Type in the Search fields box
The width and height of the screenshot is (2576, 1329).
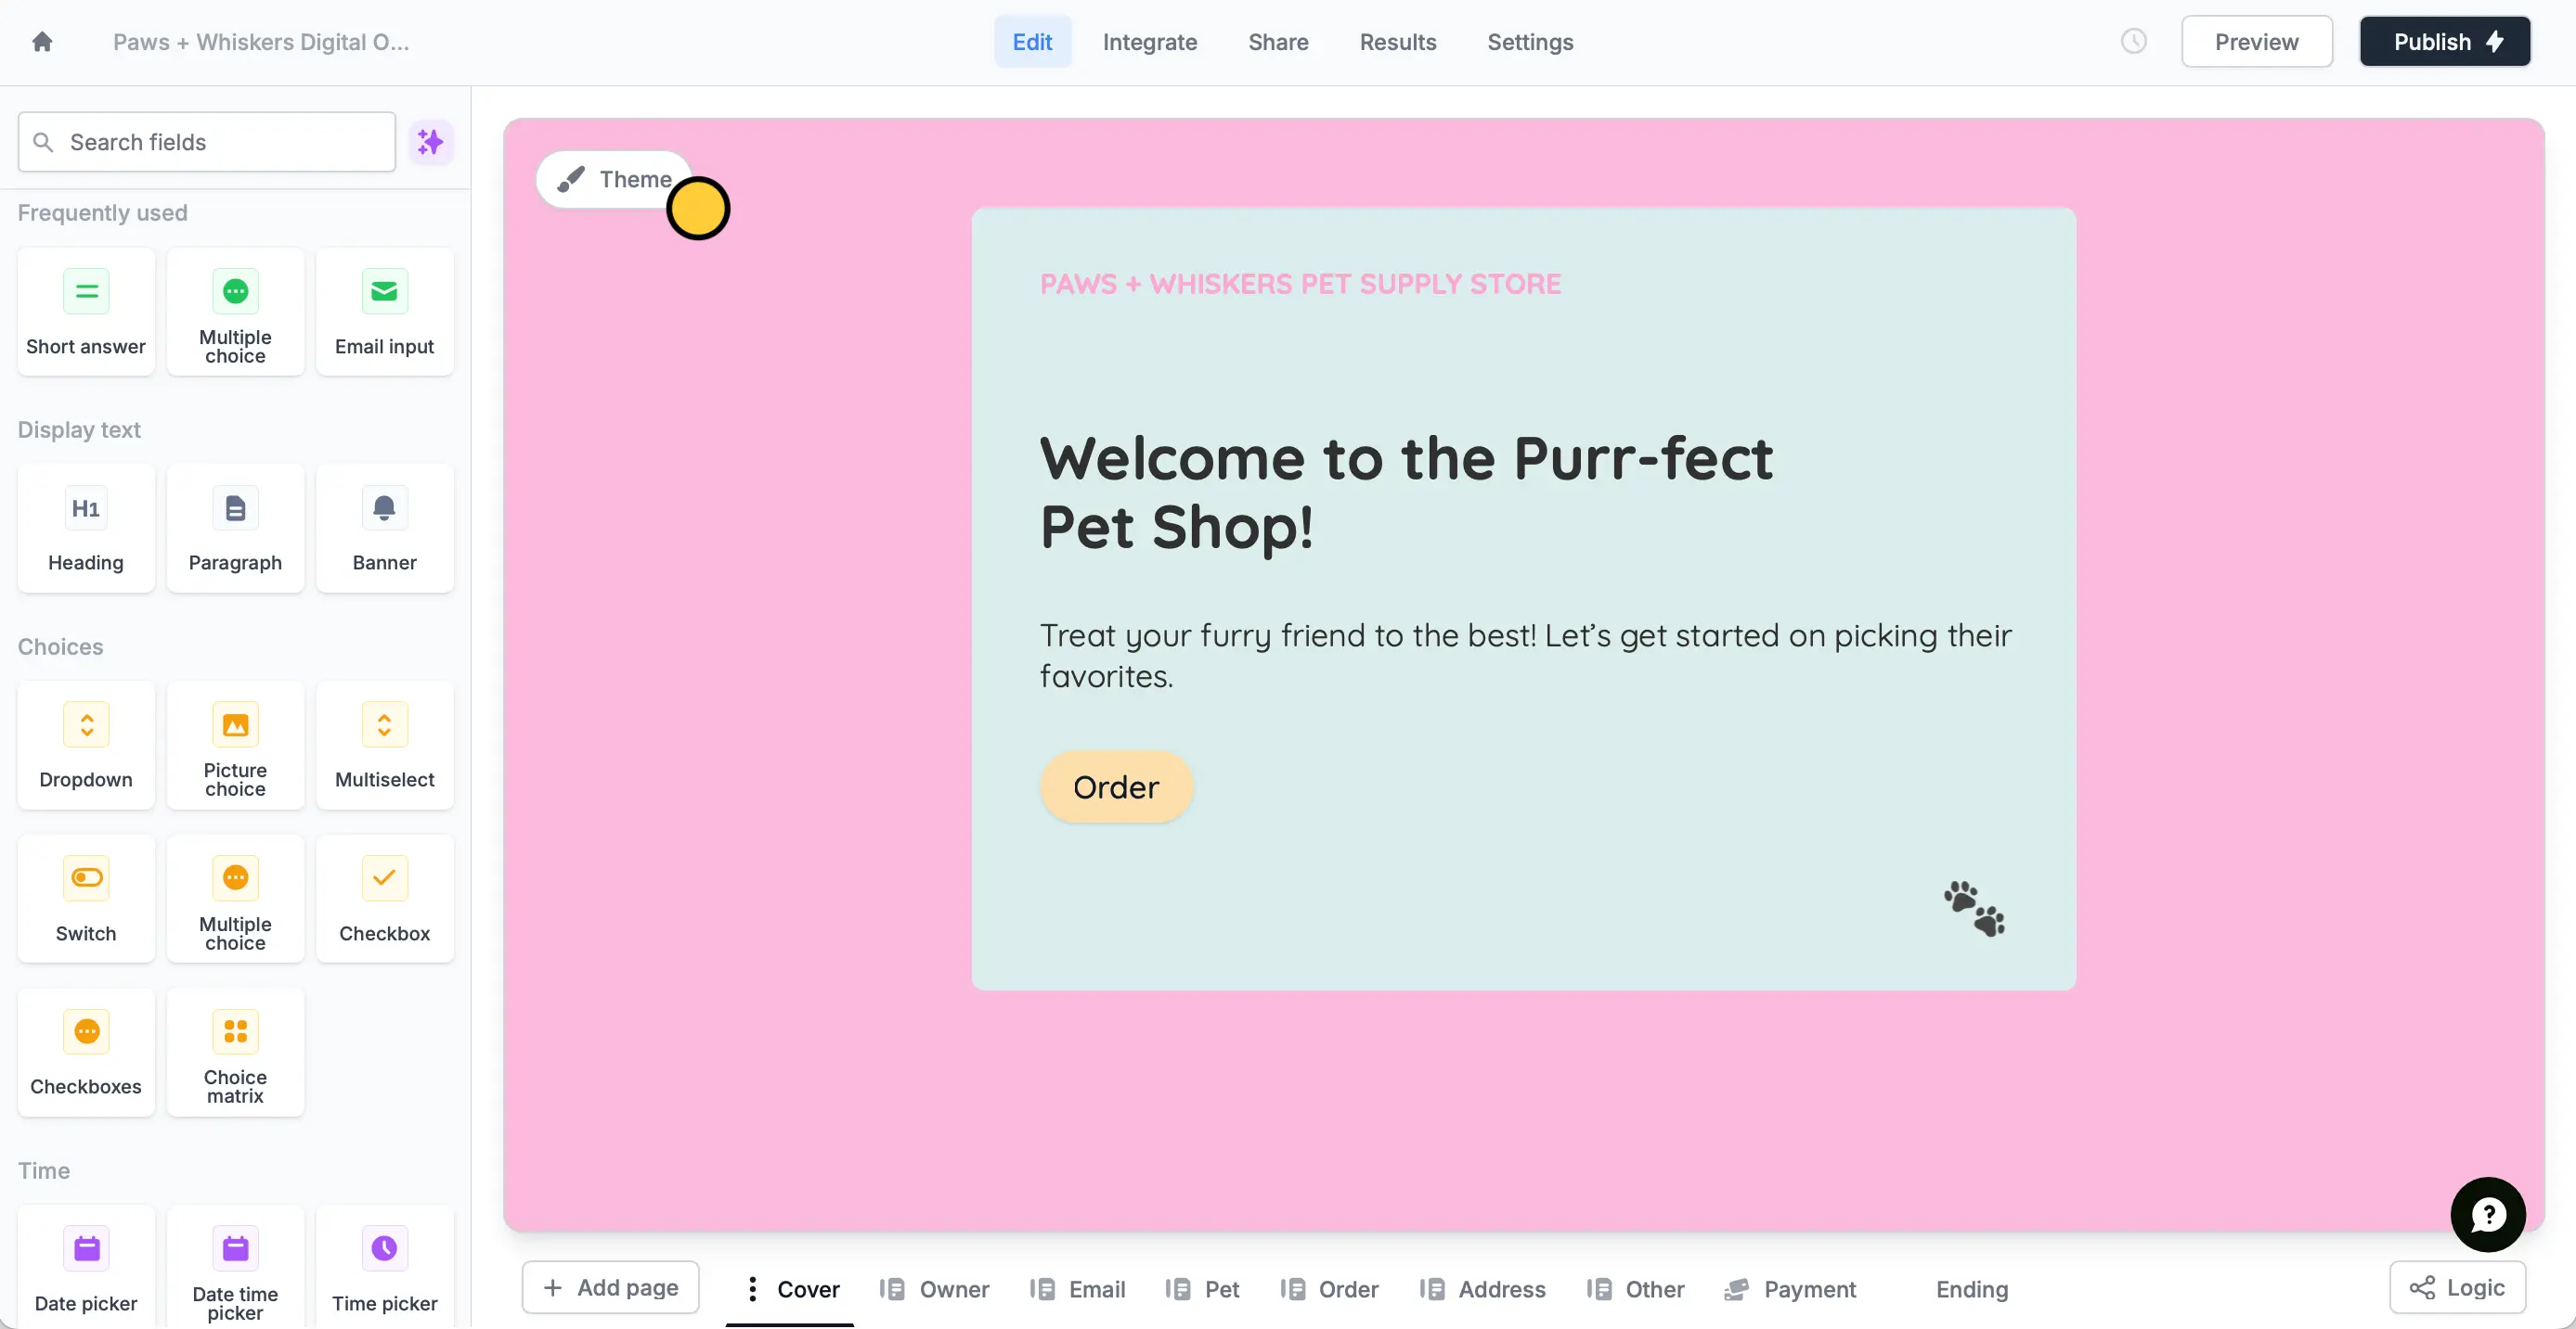click(x=206, y=141)
